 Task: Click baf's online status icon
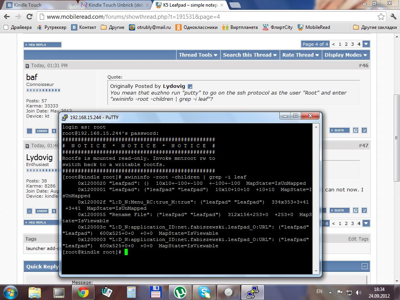pos(30,131)
